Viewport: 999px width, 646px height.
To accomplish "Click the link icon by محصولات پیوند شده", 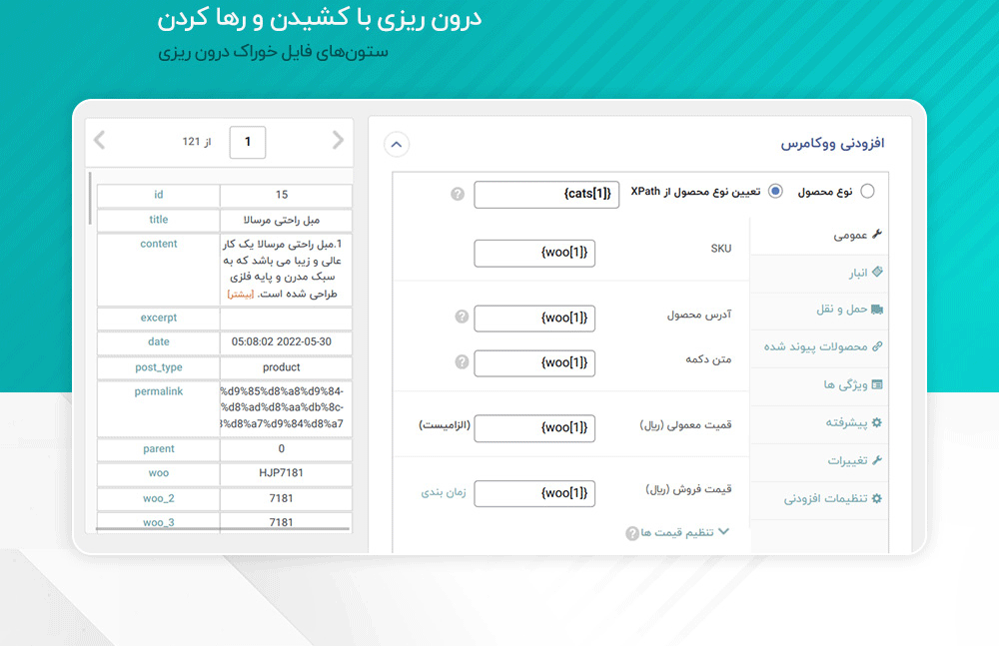I will [877, 346].
